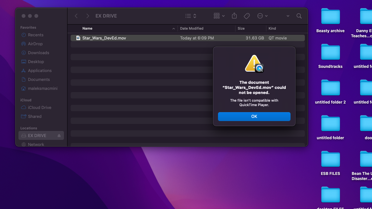Change the list view mode selector
372x209 pixels.
point(191,16)
